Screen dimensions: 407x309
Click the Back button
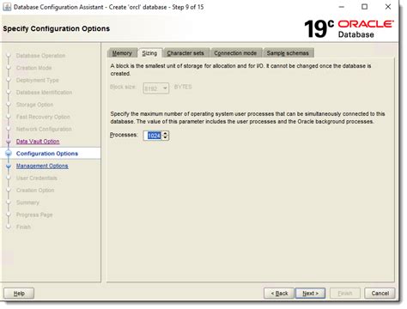(x=279, y=294)
